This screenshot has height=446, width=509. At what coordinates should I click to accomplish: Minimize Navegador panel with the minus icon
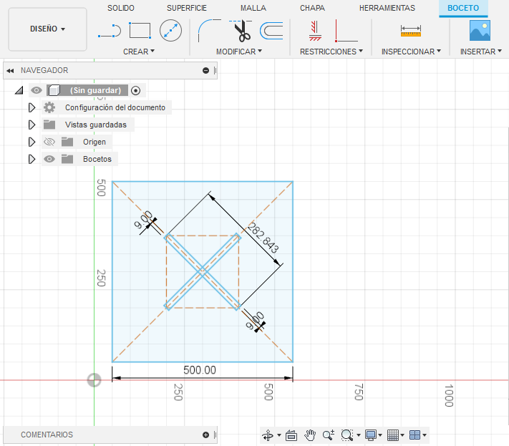(205, 70)
